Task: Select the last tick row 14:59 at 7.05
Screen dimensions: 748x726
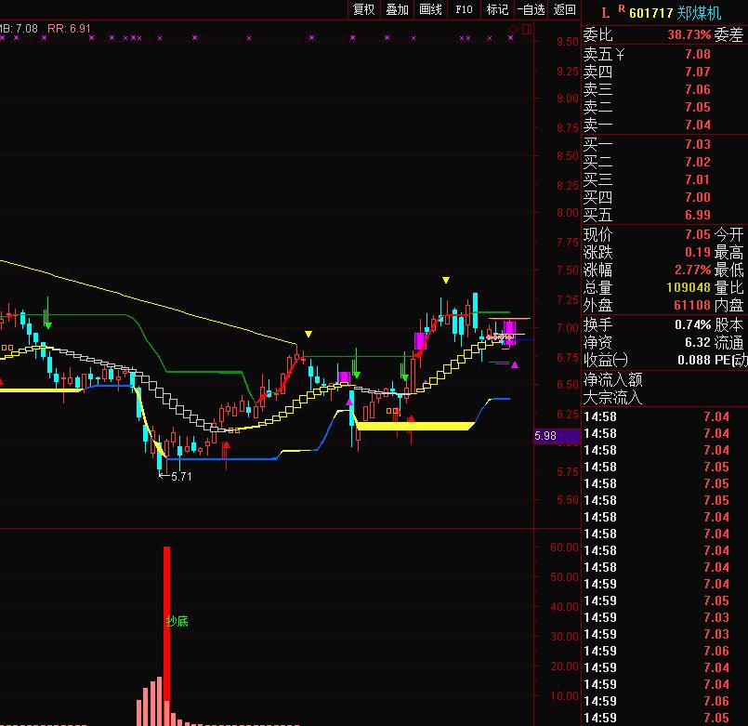Action: click(x=664, y=718)
